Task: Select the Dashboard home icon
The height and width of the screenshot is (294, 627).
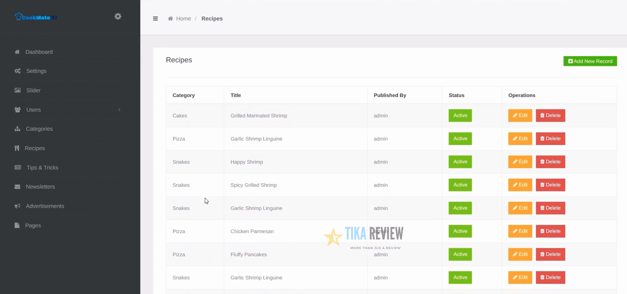Action: point(17,52)
